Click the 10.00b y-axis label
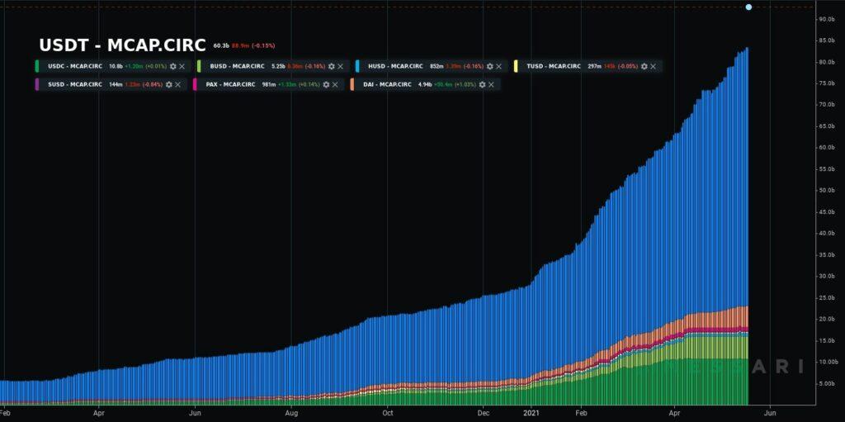The image size is (845, 422). 827,362
